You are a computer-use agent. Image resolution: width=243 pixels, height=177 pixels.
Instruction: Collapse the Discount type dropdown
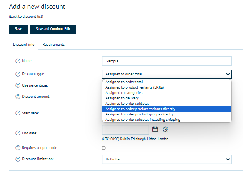228,74
